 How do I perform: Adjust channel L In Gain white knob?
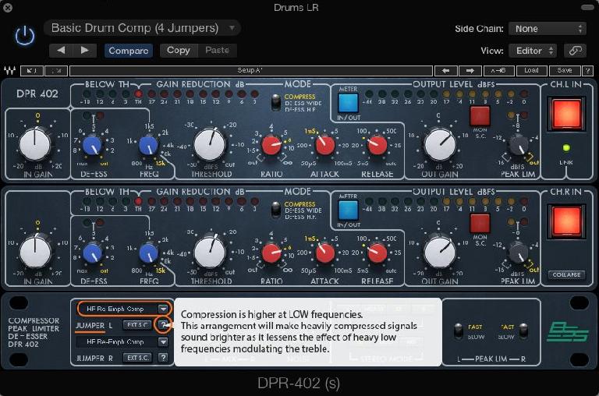[x=35, y=145]
